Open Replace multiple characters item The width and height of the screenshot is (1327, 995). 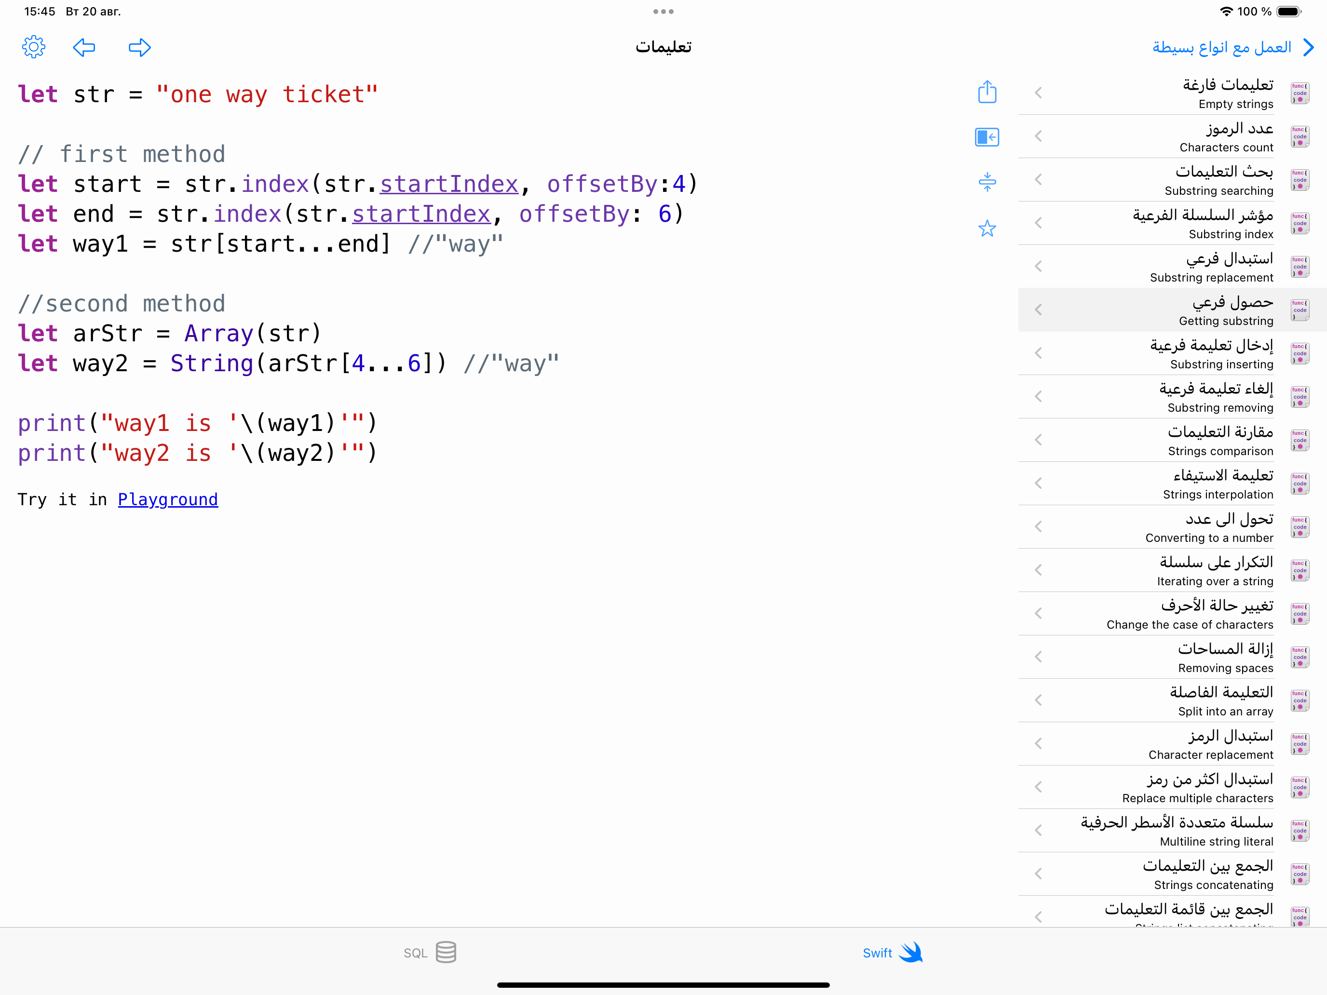pyautogui.click(x=1172, y=787)
